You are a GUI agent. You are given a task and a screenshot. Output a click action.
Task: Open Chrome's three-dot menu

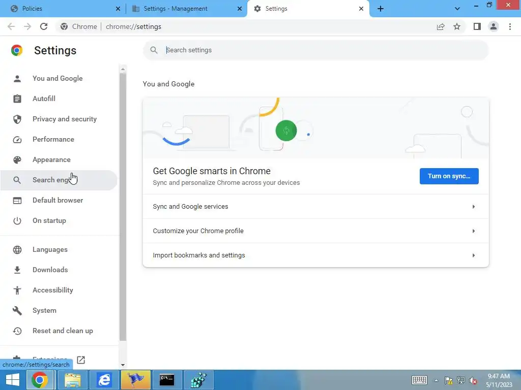point(510,26)
